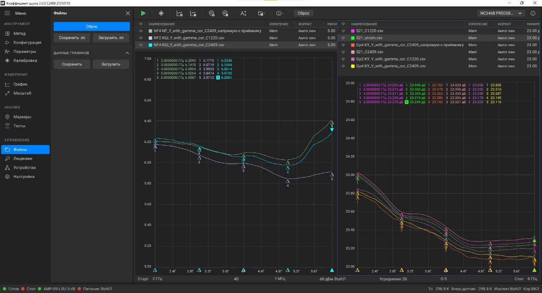
Task: Click the remove marker icon in toolbar
Action: (x=225, y=13)
